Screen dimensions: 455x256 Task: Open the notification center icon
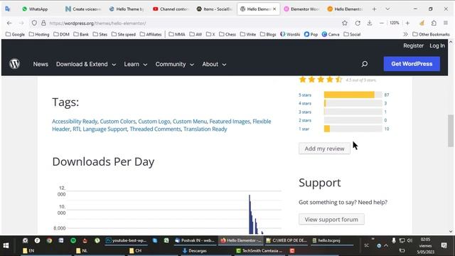[444, 245]
